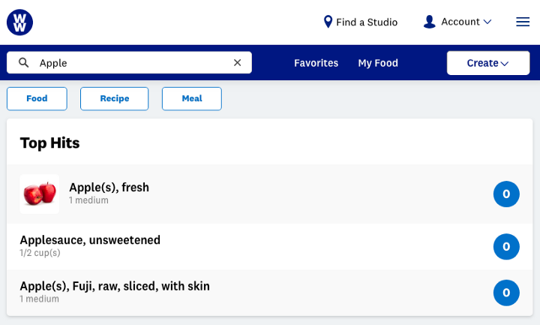Click the red apples thumbnail

coord(40,194)
